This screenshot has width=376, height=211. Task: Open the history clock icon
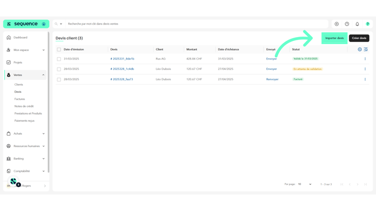[347, 24]
